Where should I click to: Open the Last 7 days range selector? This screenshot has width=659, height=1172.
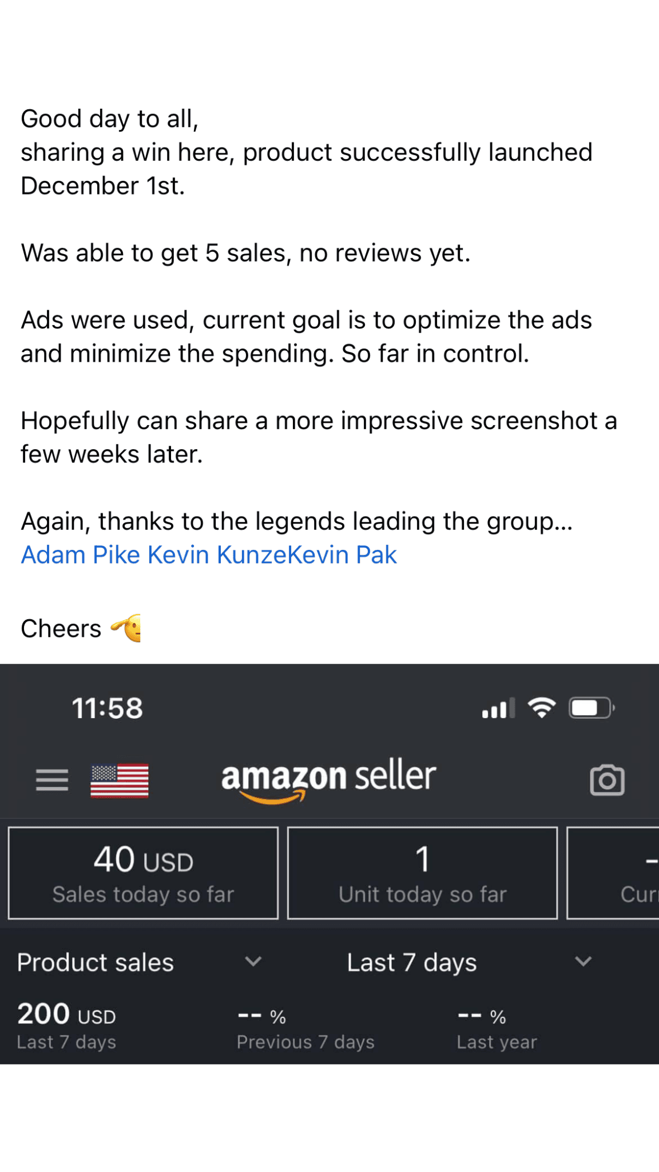click(x=411, y=963)
